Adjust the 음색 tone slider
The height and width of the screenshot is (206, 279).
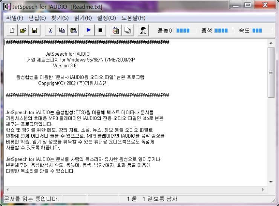click(224, 30)
